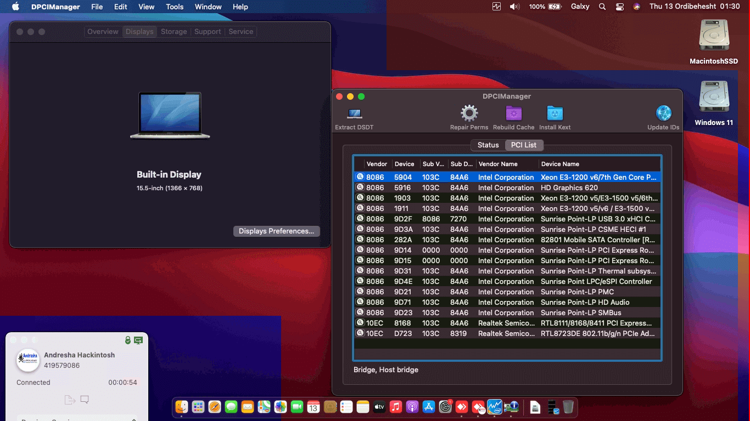The image size is (750, 421).
Task: Open the Apple menu
Action: coord(15,7)
